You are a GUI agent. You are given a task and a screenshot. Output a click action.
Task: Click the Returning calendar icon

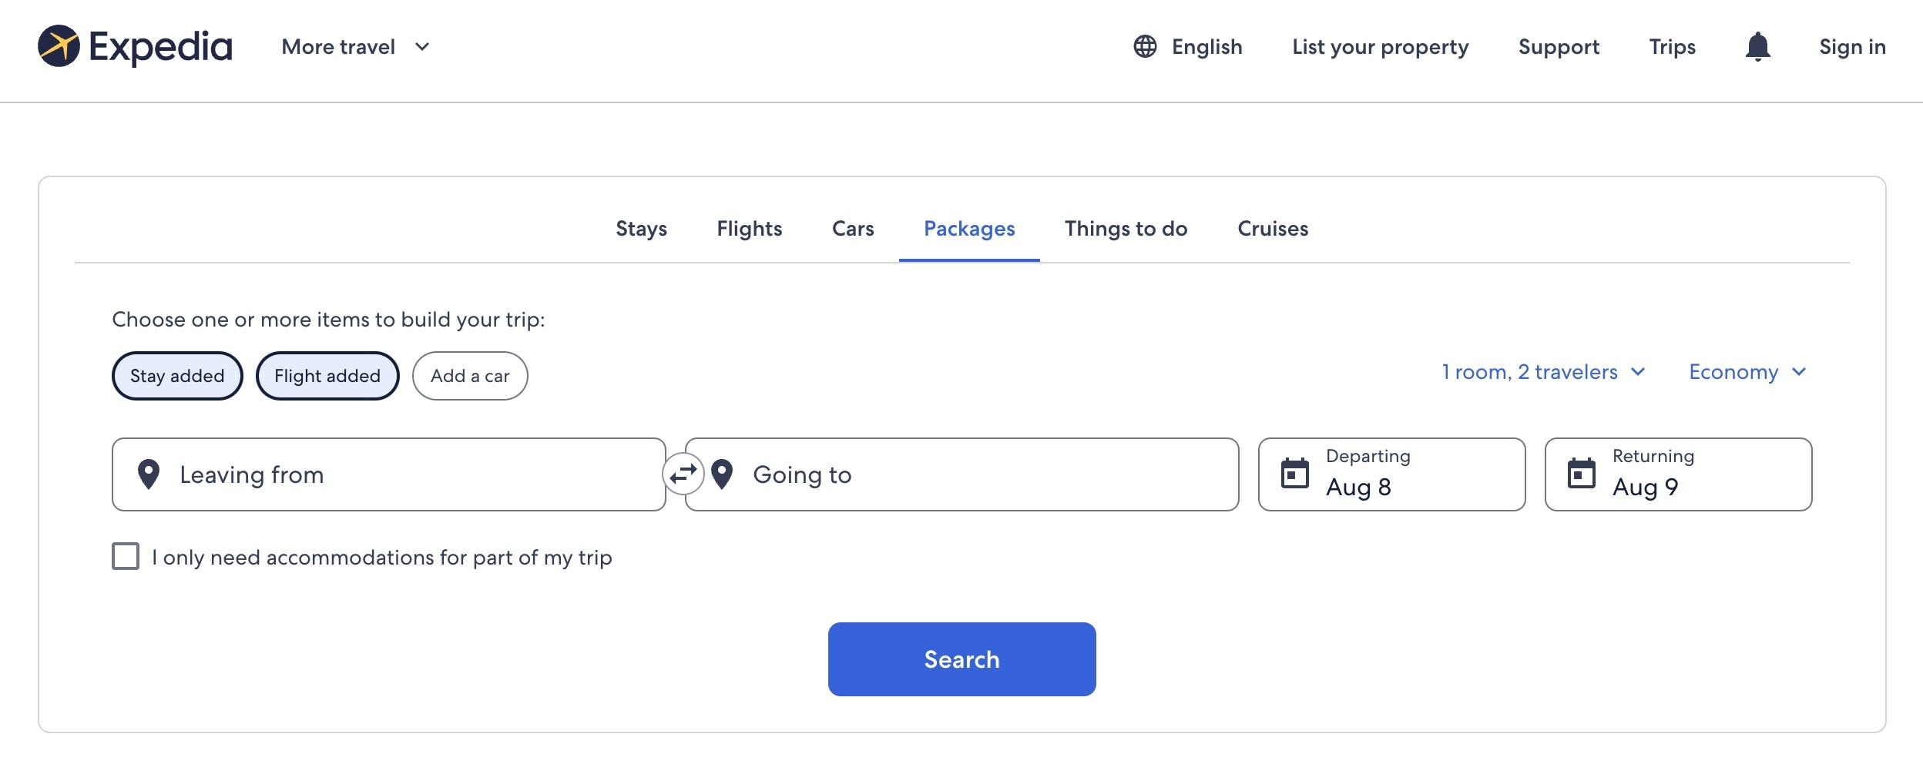1582,474
